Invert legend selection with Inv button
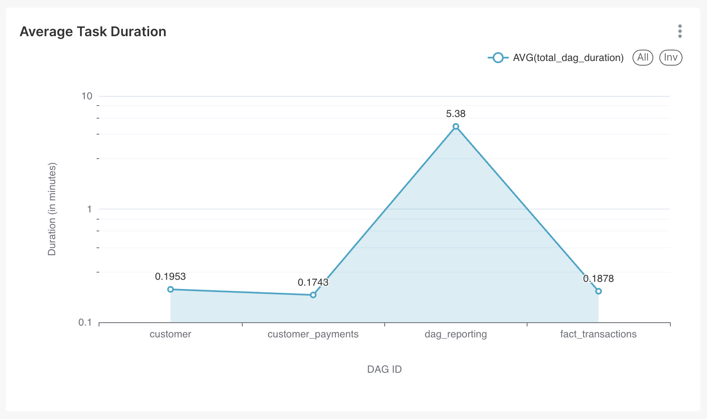Screen dimensions: 707x419 pos(670,58)
